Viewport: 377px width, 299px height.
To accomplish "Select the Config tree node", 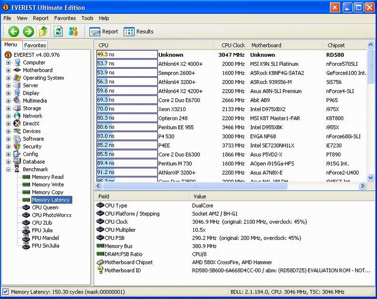I will click(30, 154).
